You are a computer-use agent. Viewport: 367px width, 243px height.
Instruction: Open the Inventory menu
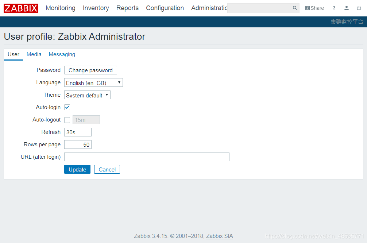[x=96, y=8]
